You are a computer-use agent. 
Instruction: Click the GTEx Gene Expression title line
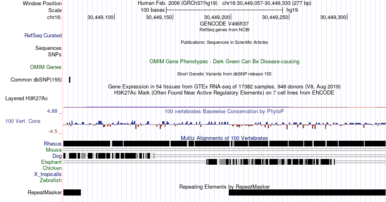(x=224, y=86)
